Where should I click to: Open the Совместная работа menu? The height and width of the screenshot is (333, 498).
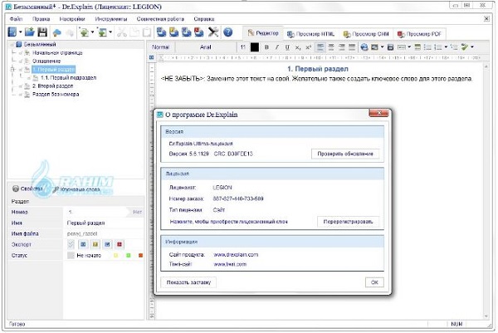[160, 19]
